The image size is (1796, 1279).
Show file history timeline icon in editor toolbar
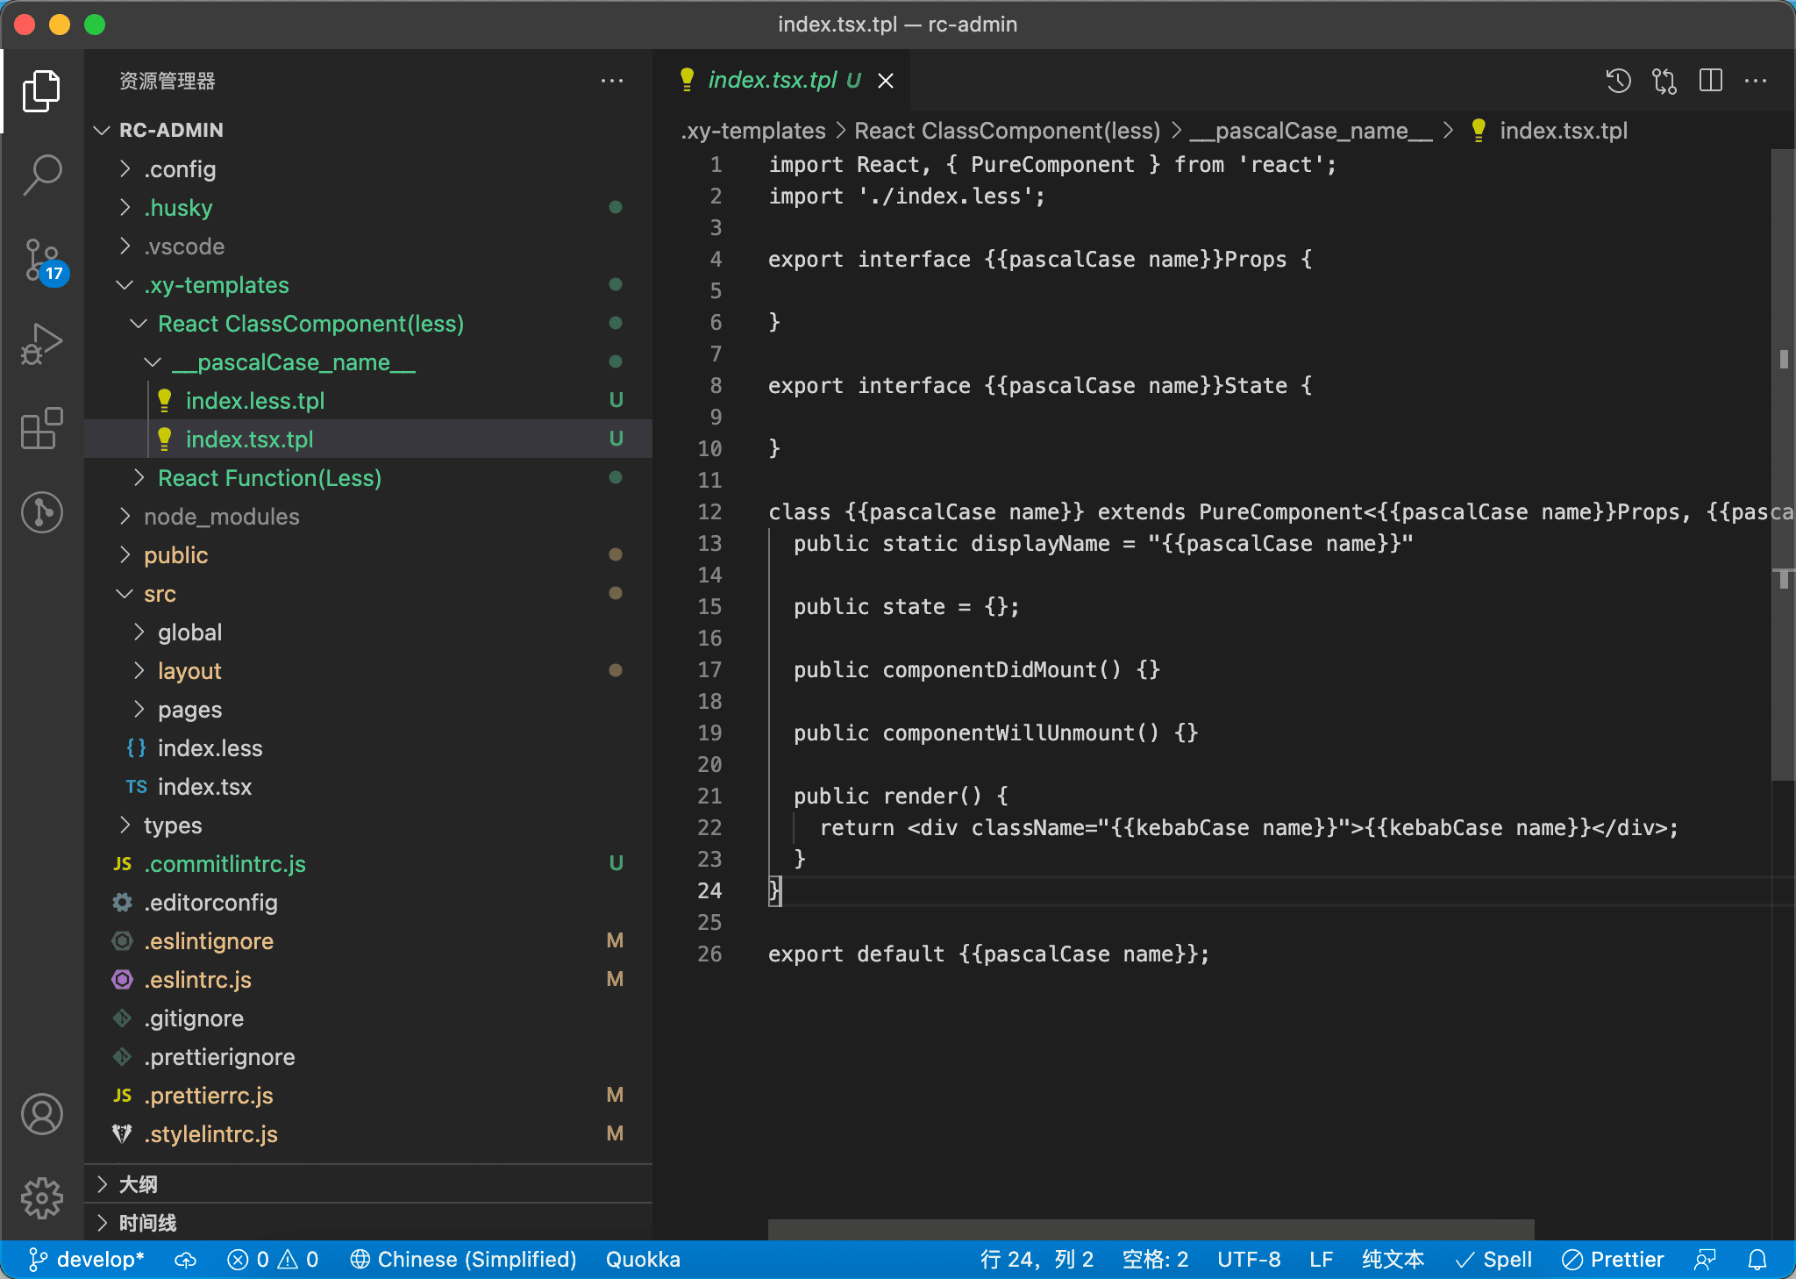click(x=1618, y=81)
